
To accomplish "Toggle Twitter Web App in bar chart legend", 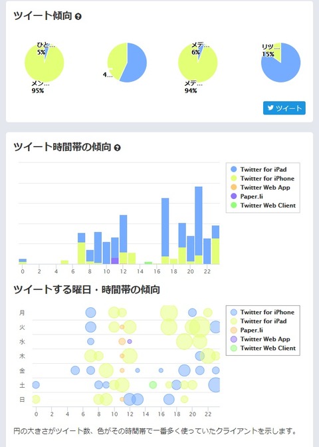I will [x=261, y=188].
